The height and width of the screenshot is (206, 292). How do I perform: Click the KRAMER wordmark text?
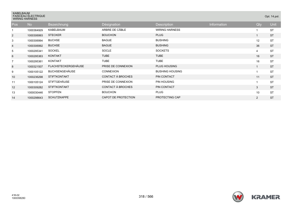tap(266, 197)
